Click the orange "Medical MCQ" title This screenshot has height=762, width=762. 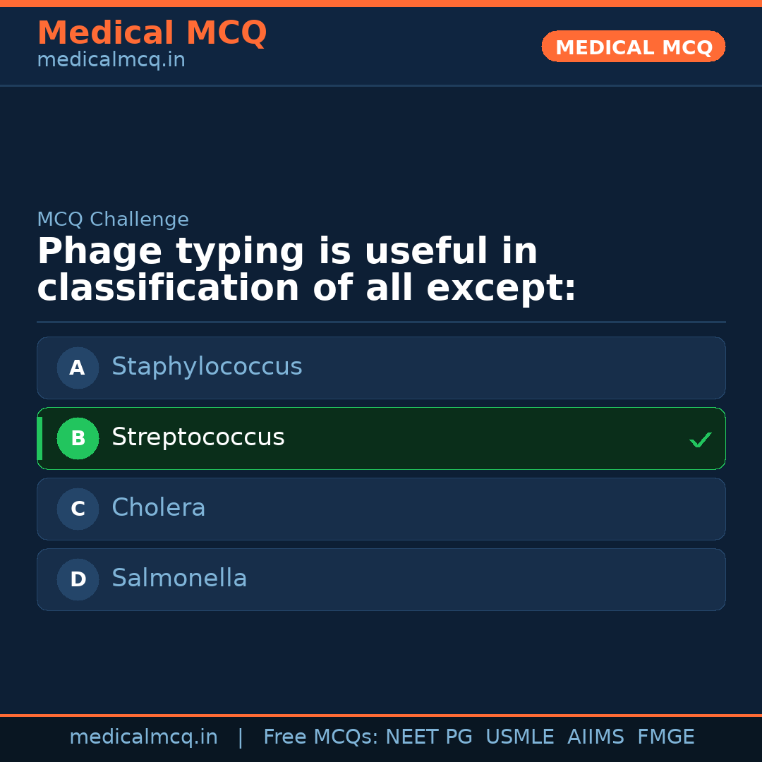click(152, 33)
